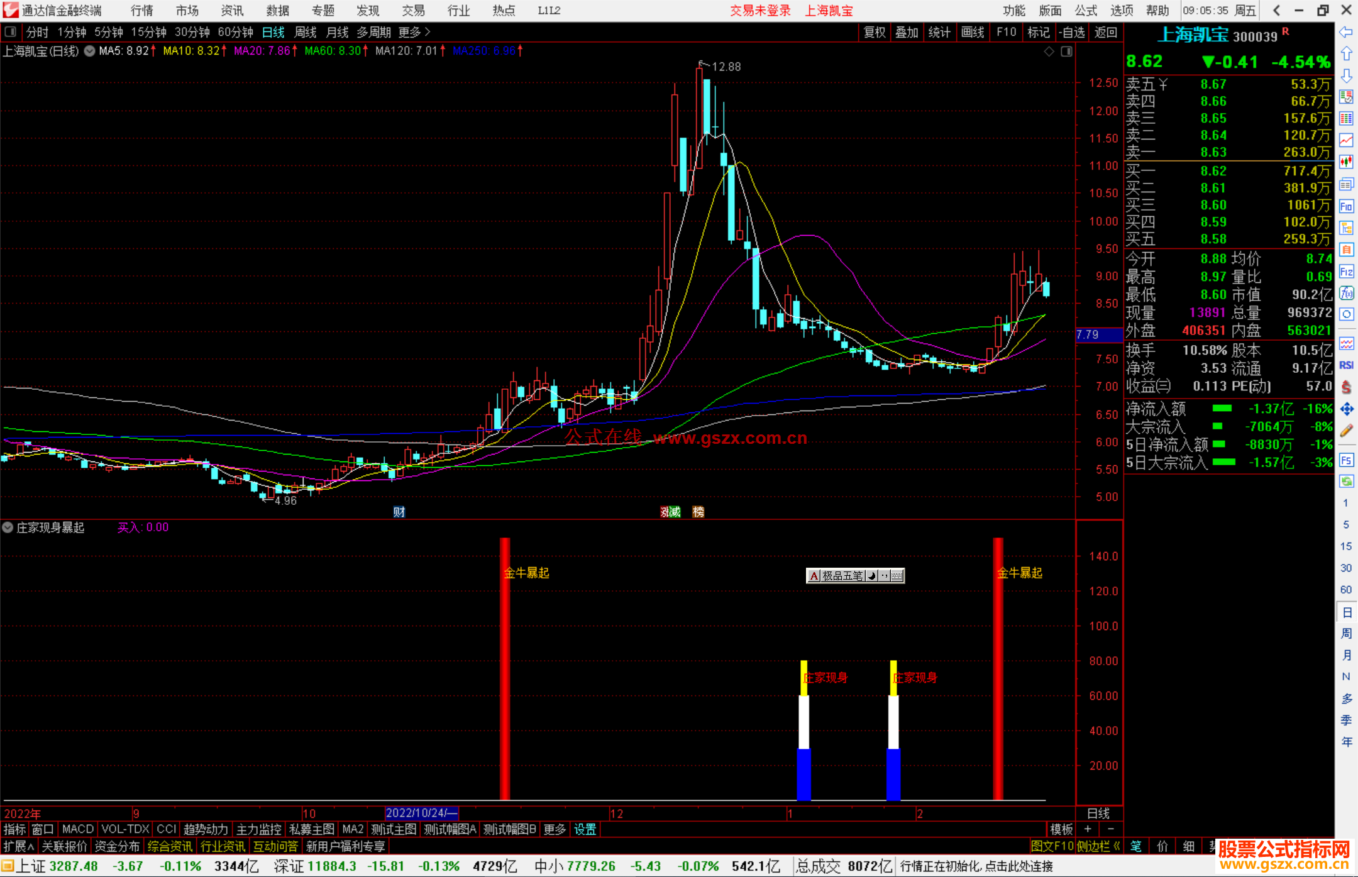The width and height of the screenshot is (1358, 877).
Task: Click the 2022/10/24 date marker on timeline
Action: pyautogui.click(x=421, y=813)
